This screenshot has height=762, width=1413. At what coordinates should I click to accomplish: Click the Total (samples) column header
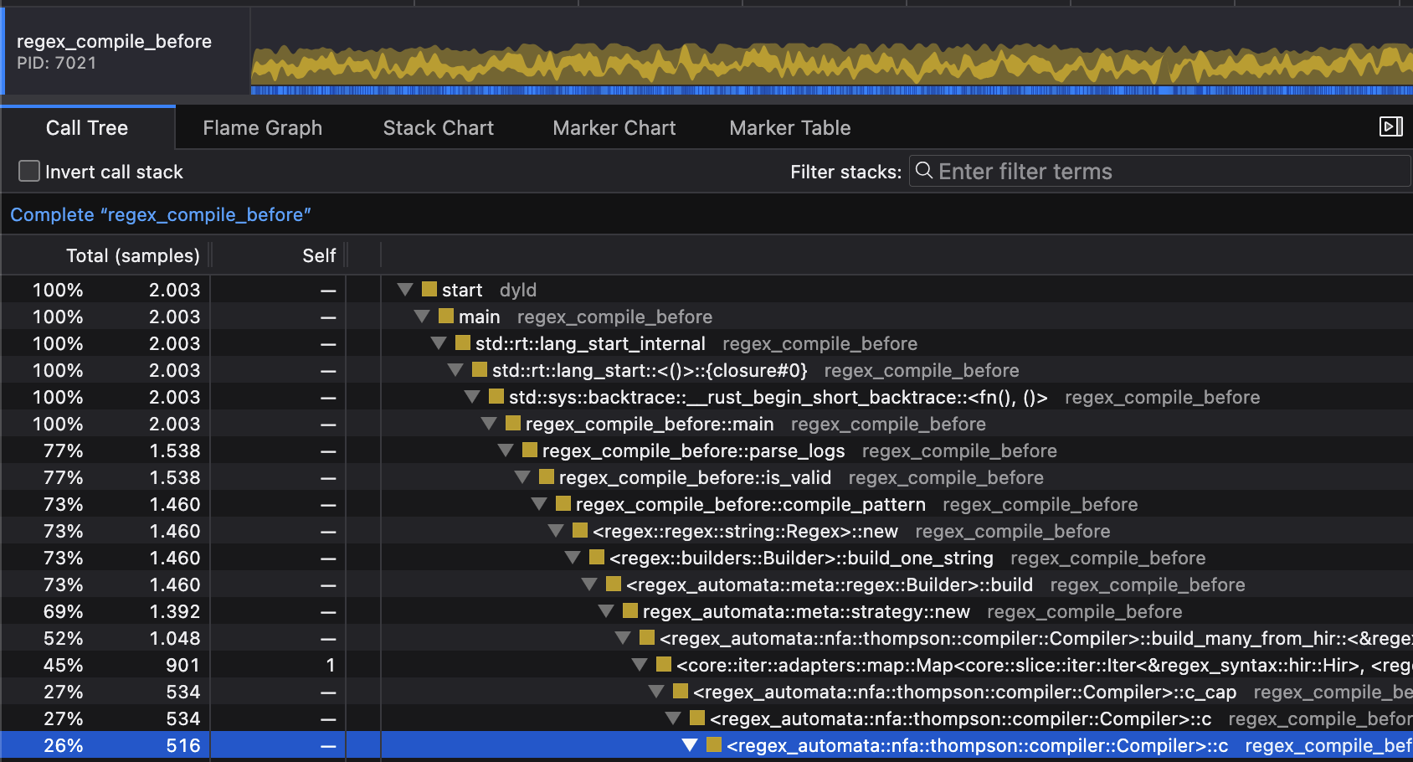[x=132, y=255]
